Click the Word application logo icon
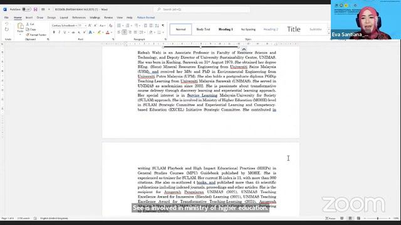 (x=5, y=9)
